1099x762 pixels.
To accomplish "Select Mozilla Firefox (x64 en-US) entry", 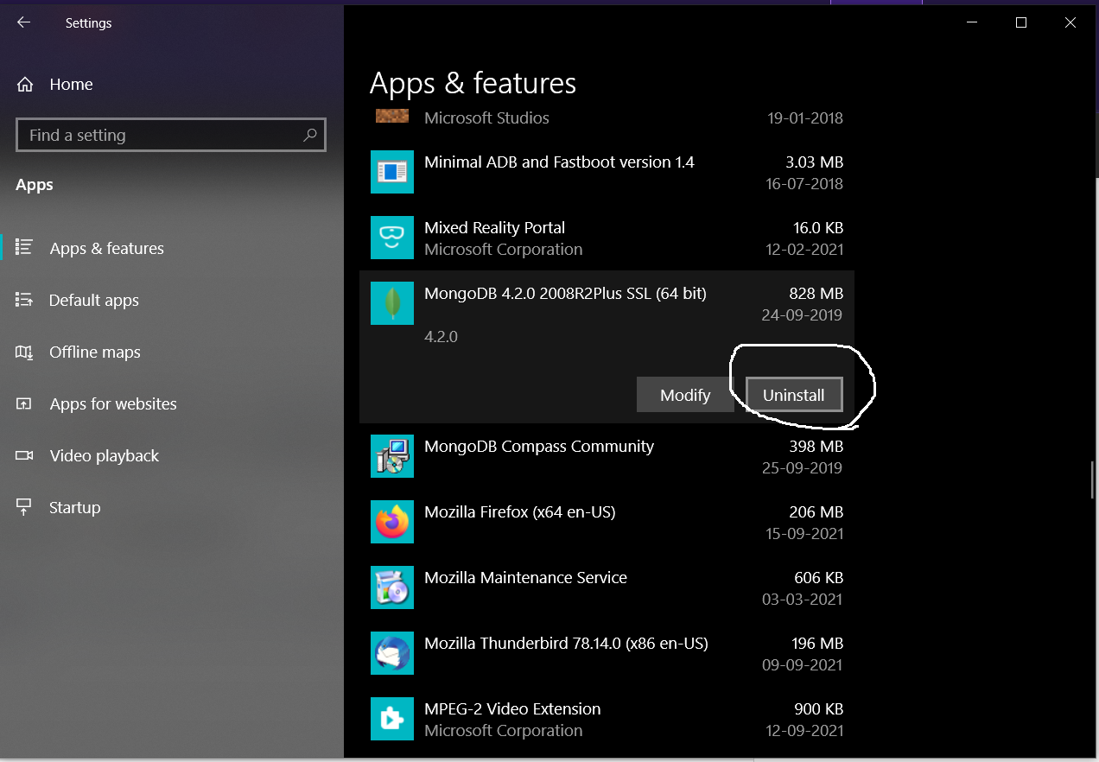I will (607, 522).
